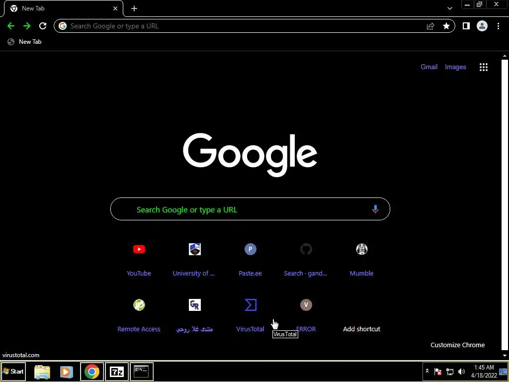The width and height of the screenshot is (509, 382).
Task: Open a new tab with plus
Action: pyautogui.click(x=134, y=8)
